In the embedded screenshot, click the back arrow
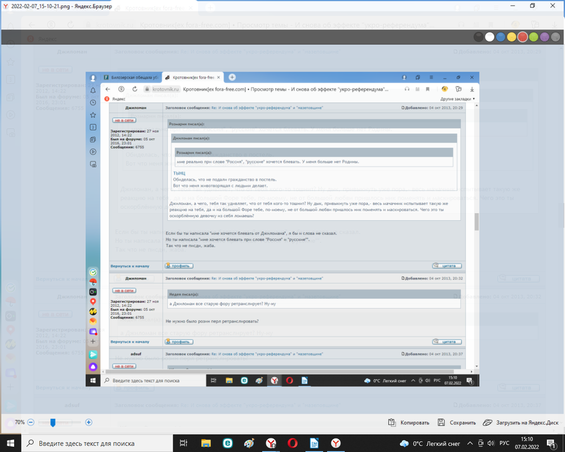This screenshot has height=452, width=565. point(108,89)
